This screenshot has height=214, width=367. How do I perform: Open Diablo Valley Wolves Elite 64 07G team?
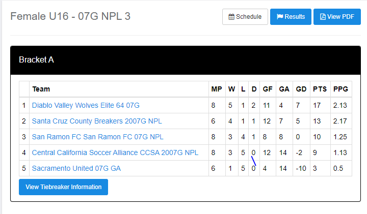click(x=86, y=106)
